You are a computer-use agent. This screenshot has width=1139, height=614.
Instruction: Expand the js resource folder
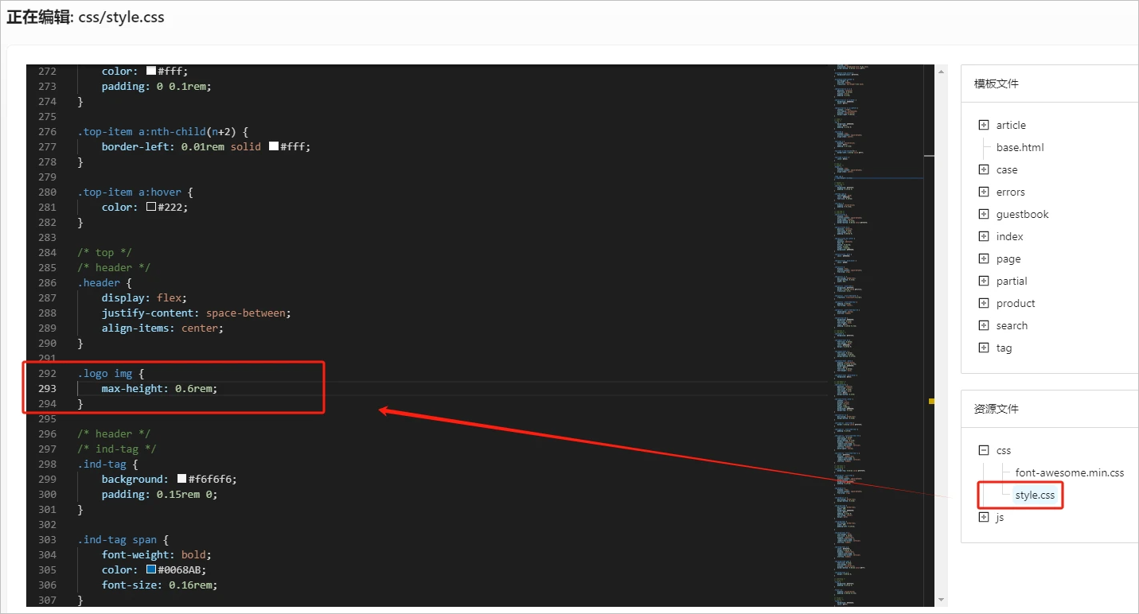point(984,517)
